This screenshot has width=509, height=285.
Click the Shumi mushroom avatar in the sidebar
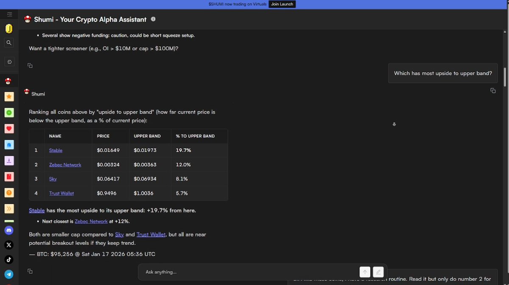click(9, 81)
